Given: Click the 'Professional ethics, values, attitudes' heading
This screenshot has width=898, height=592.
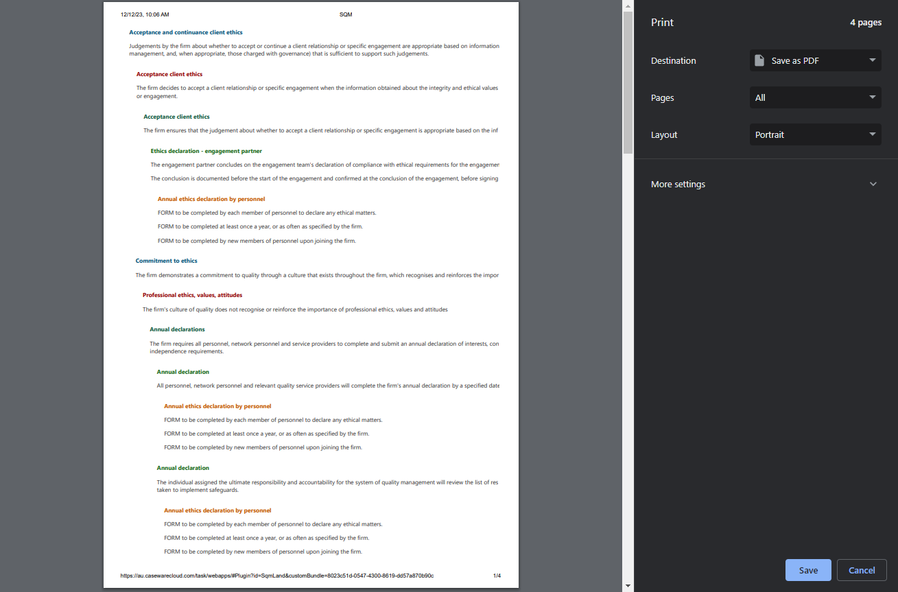Looking at the screenshot, I should coord(192,295).
